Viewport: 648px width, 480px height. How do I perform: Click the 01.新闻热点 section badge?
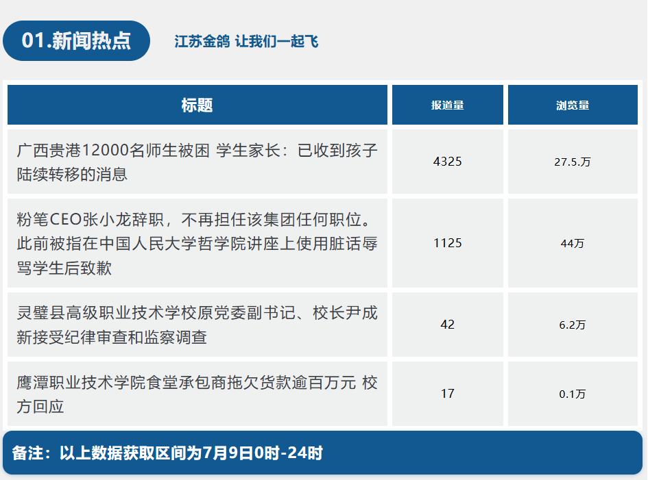tap(76, 41)
